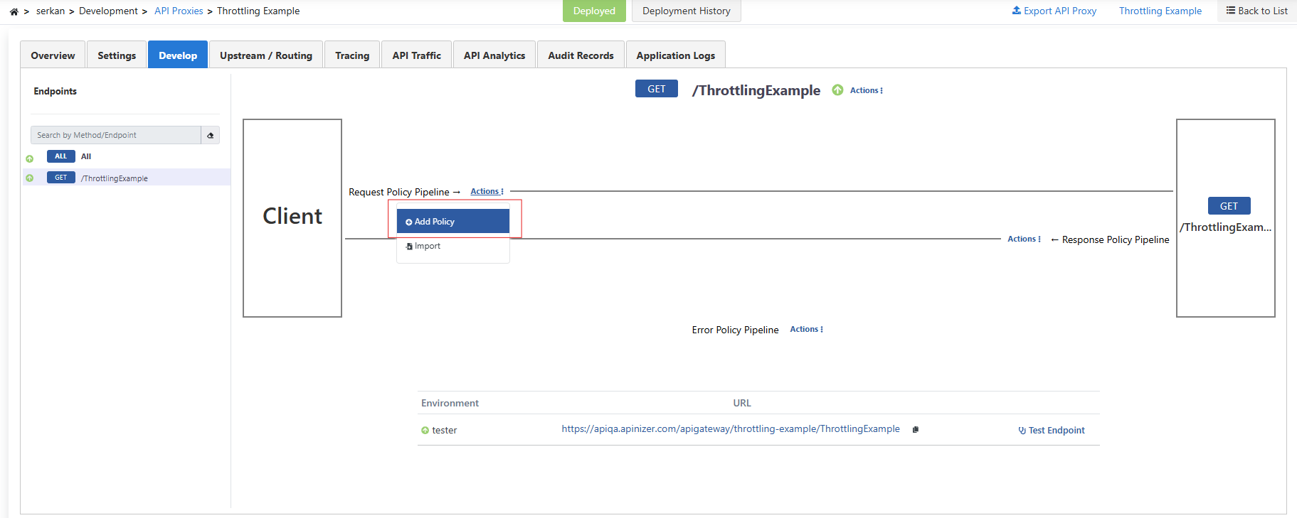Image resolution: width=1297 pixels, height=518 pixels.
Task: Open Error Policy Pipeline Actions menu
Action: [x=806, y=330]
